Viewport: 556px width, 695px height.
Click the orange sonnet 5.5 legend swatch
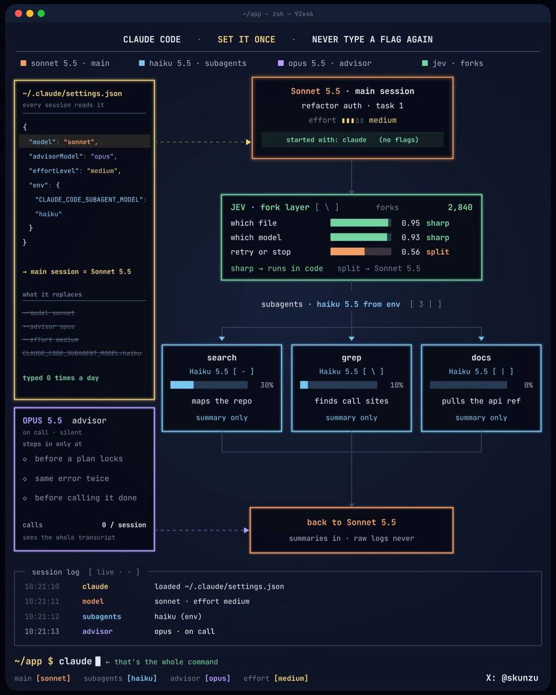tap(23, 63)
